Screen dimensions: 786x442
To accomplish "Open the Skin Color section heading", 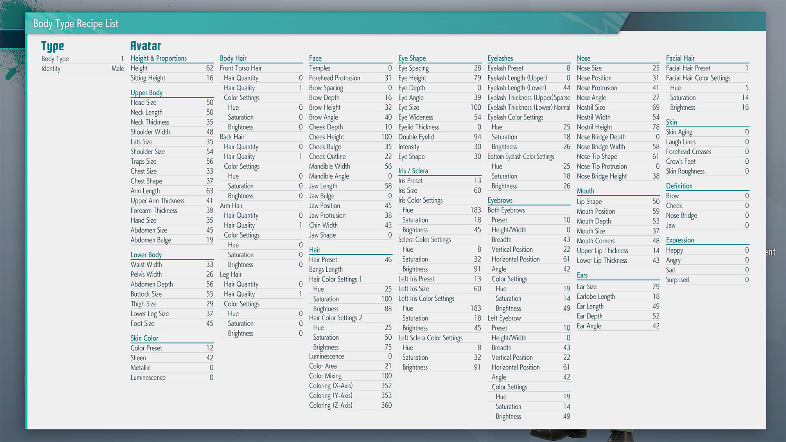I will pos(144,338).
